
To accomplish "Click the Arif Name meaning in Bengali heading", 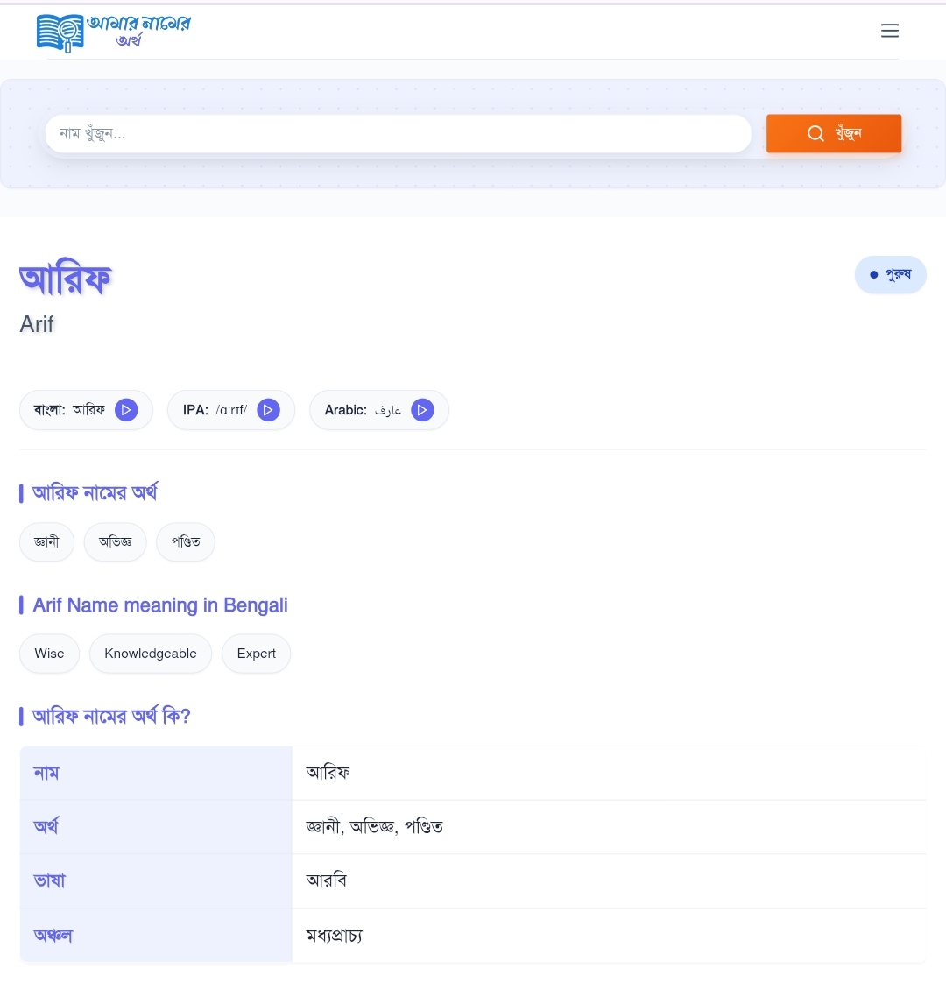I will tap(160, 605).
